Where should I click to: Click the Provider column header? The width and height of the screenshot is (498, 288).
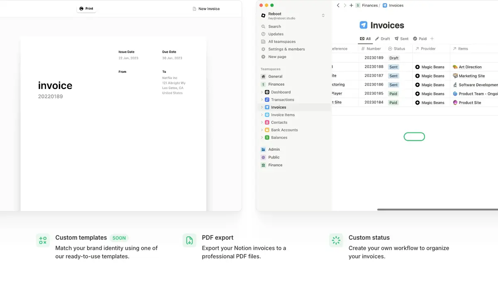pos(425,49)
